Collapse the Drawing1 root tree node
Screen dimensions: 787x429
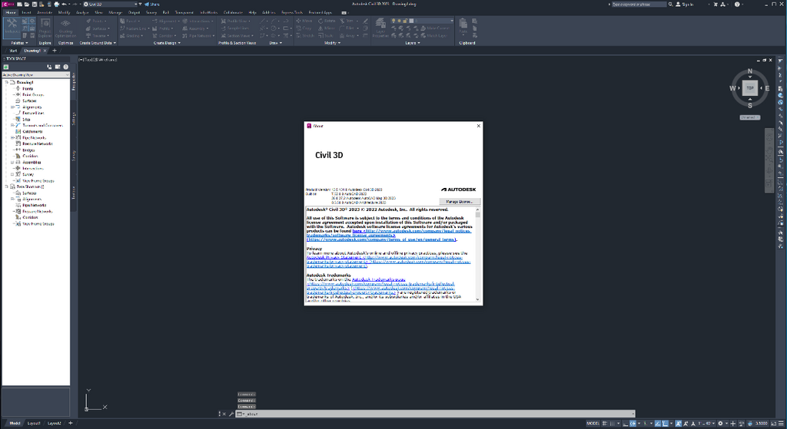6,82
